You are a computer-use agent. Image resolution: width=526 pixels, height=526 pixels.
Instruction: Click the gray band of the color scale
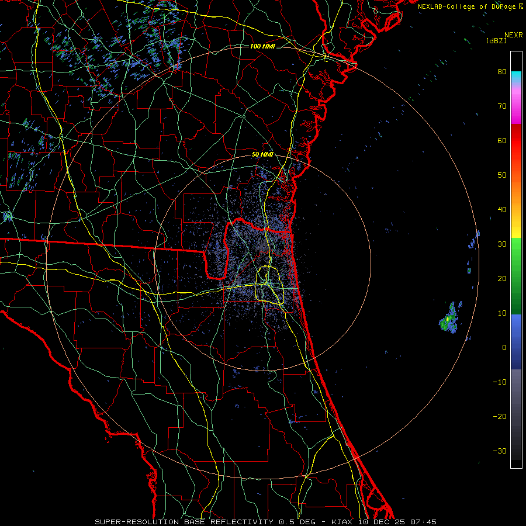pos(516,414)
